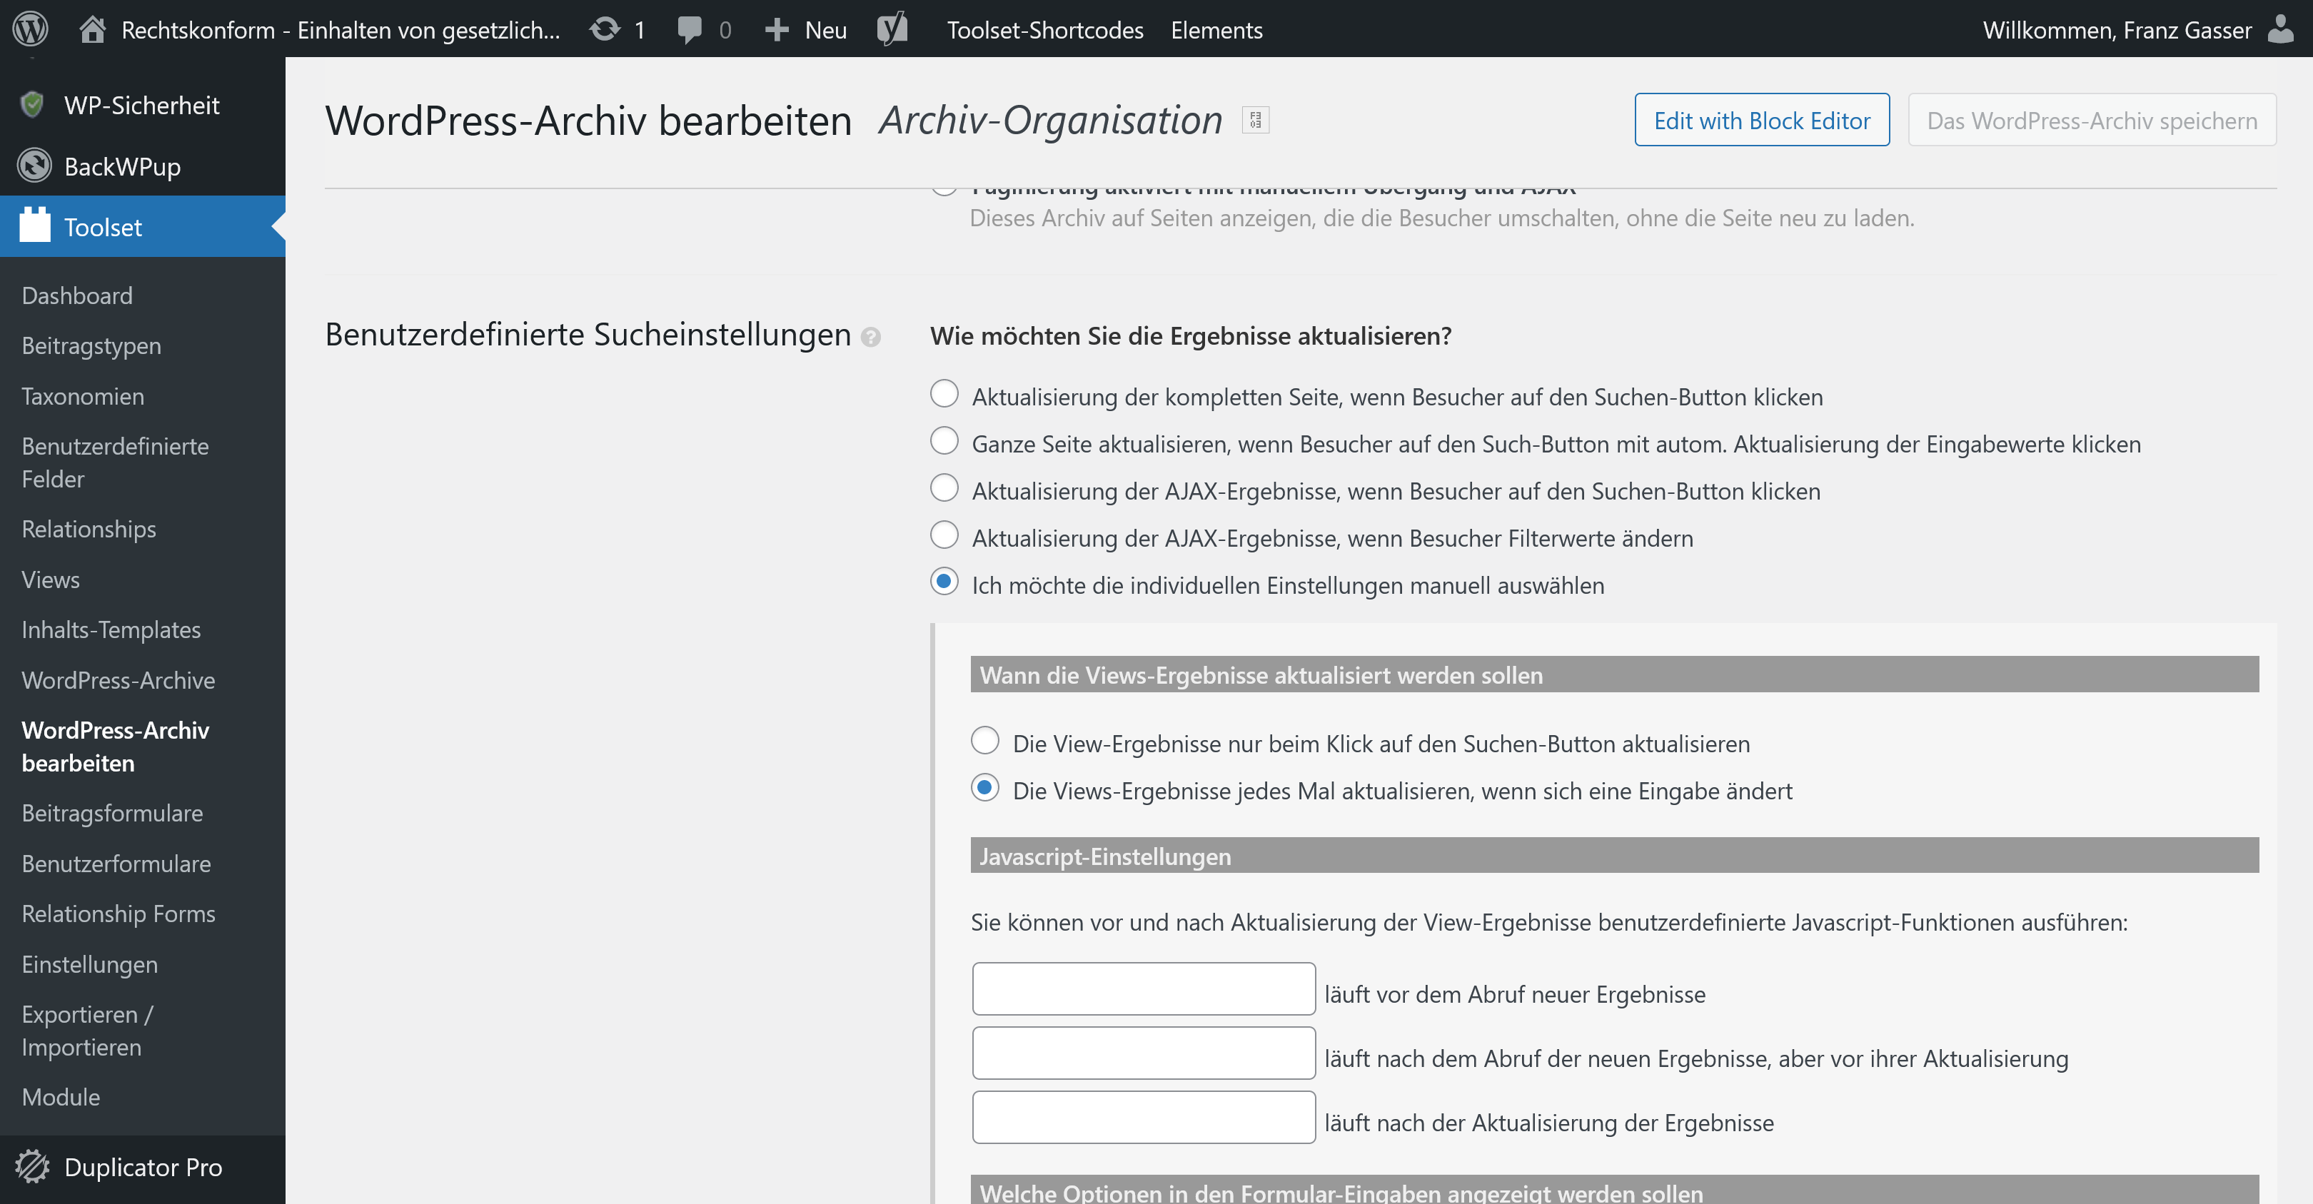Click the BackWPup icon

coord(34,165)
